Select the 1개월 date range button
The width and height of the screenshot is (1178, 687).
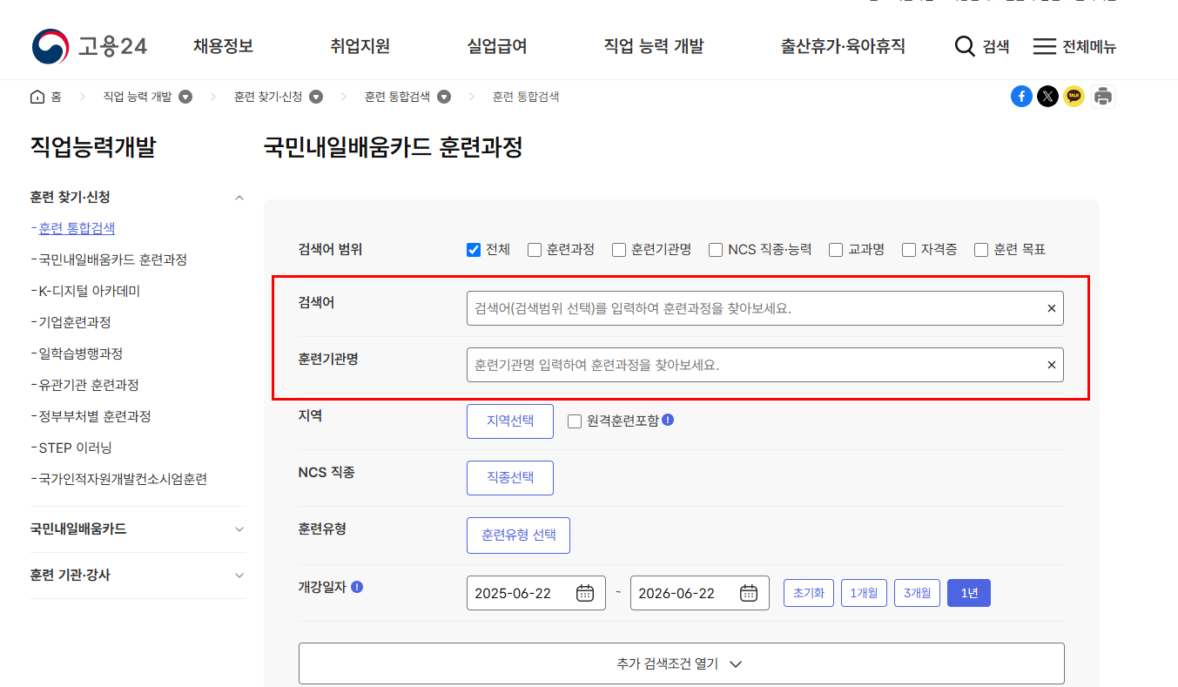864,592
